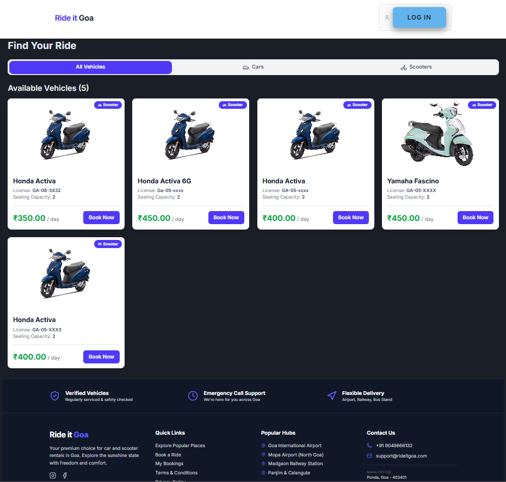
Task: Select the All Vehicles tab
Action: tap(90, 67)
